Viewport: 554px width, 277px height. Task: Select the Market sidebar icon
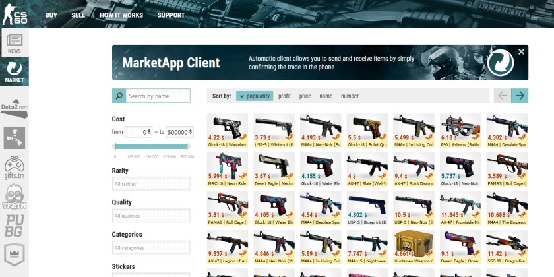click(x=14, y=71)
